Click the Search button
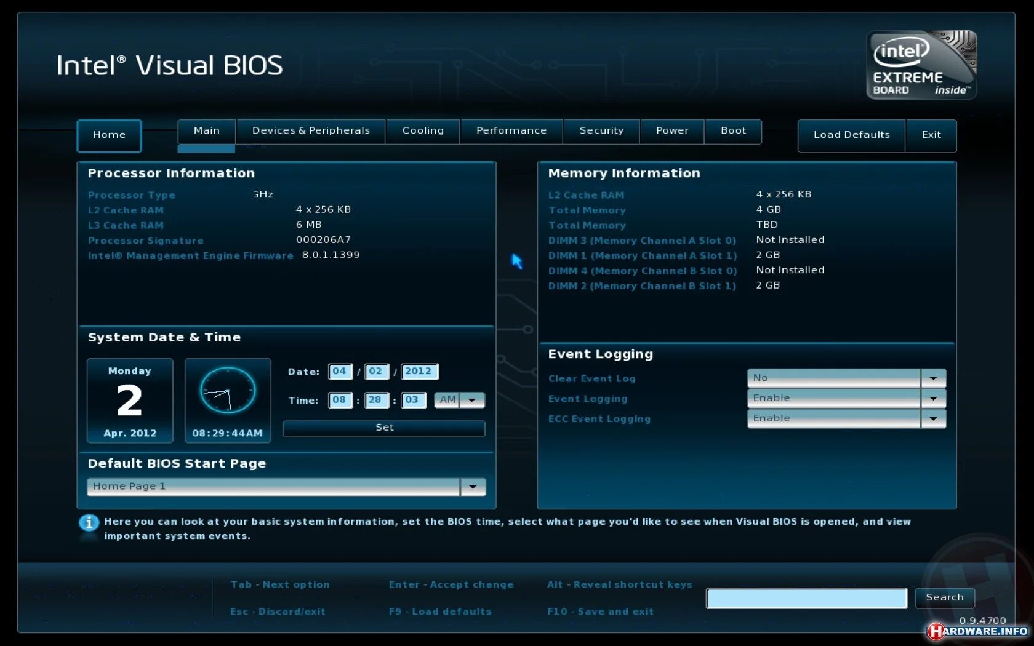The height and width of the screenshot is (646, 1034). [x=945, y=598]
